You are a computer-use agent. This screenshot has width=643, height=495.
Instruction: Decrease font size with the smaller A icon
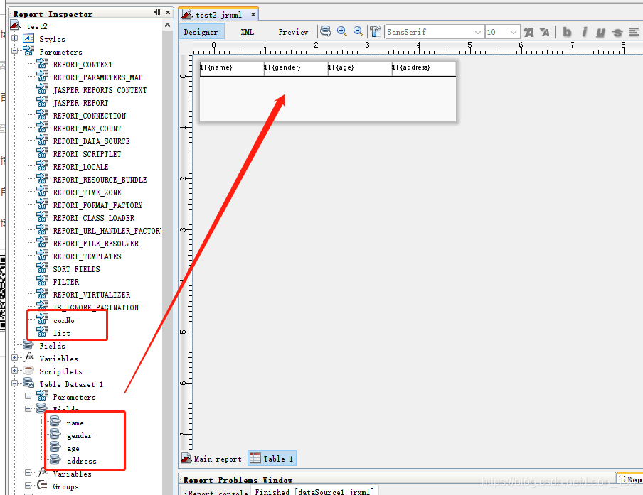(x=545, y=32)
